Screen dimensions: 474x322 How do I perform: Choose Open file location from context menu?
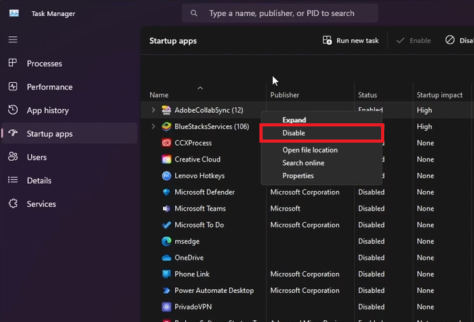pyautogui.click(x=309, y=150)
